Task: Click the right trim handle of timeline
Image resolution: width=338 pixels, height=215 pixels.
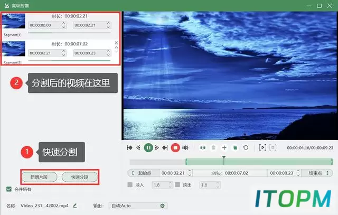Action: 332,162
